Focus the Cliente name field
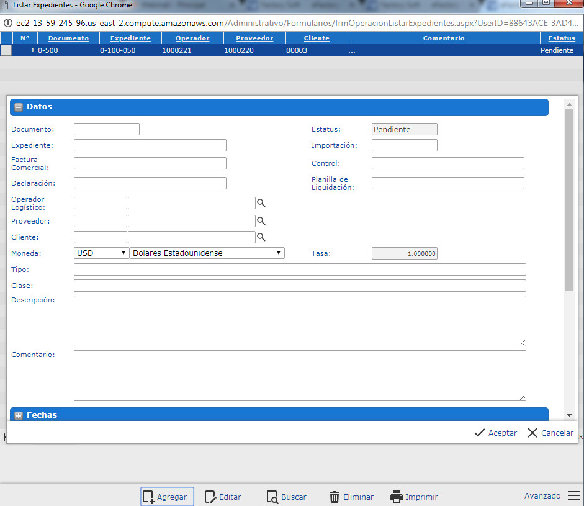 [192, 237]
